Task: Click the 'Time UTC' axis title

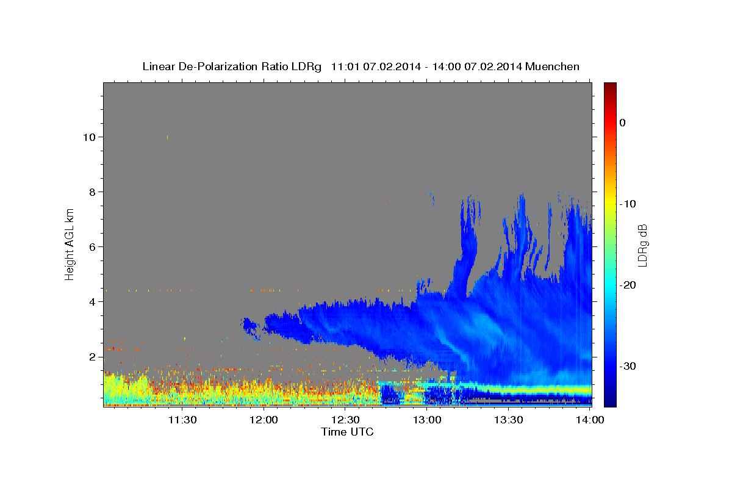Action: coord(347,432)
